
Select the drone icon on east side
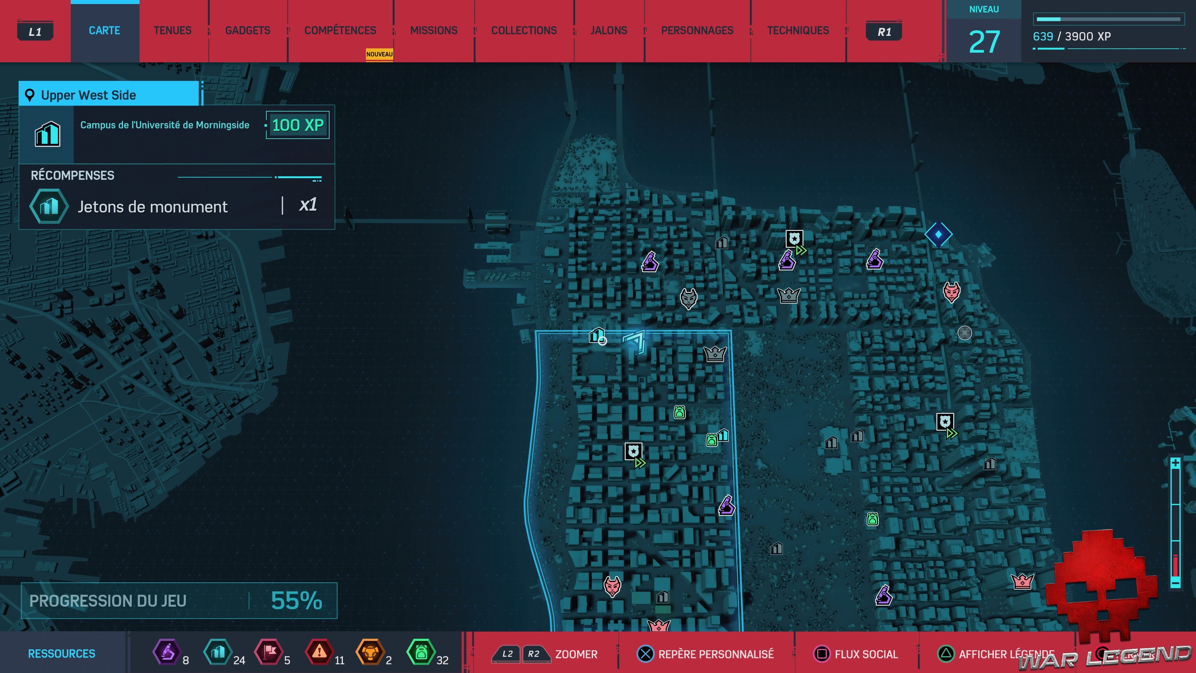coord(964,333)
